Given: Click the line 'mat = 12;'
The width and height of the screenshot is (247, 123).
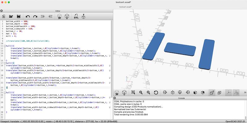Looking at the screenshot, I should click(x=11, y=34).
